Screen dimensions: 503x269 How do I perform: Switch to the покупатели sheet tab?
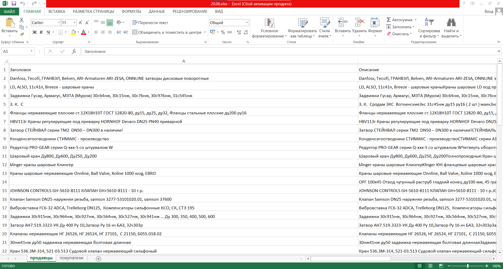tap(72, 258)
